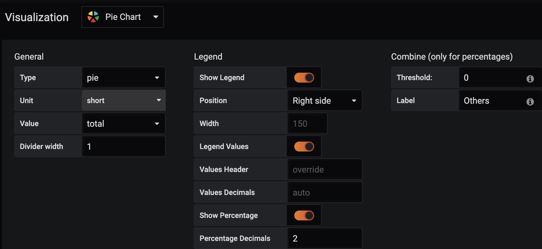Click the Pie Chart colorful wheel icon
This screenshot has height=249, width=542.
click(x=93, y=17)
